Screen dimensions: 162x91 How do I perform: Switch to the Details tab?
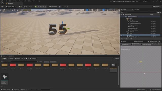[123, 41]
